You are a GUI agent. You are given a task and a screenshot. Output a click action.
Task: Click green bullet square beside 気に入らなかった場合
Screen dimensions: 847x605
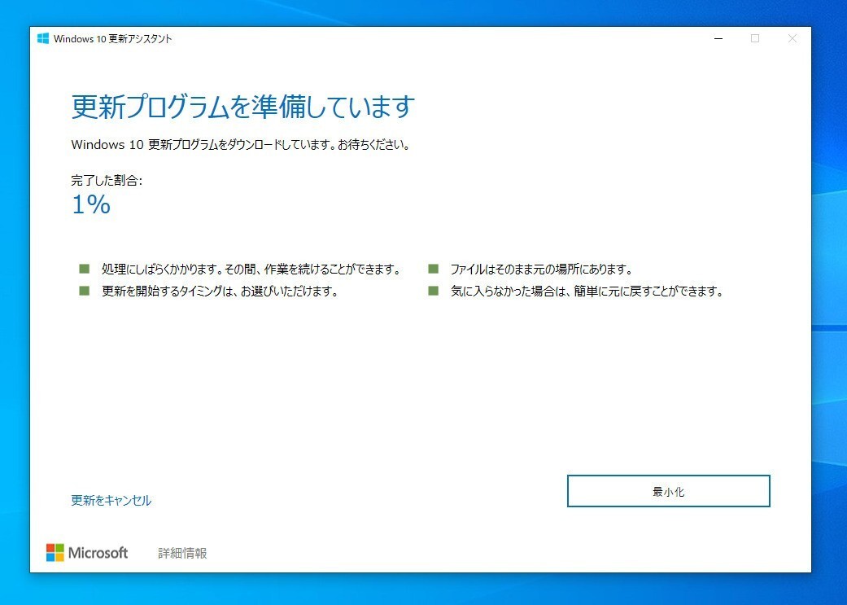click(433, 291)
